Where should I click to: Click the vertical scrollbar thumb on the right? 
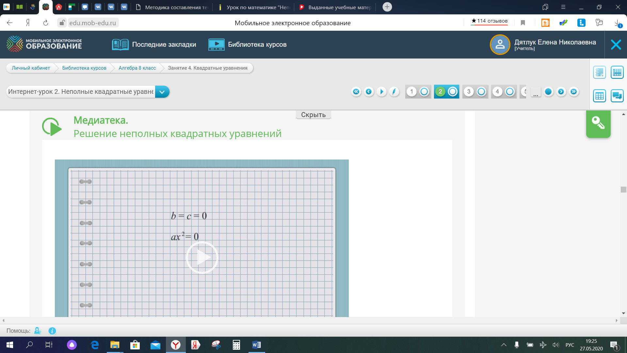(x=623, y=190)
